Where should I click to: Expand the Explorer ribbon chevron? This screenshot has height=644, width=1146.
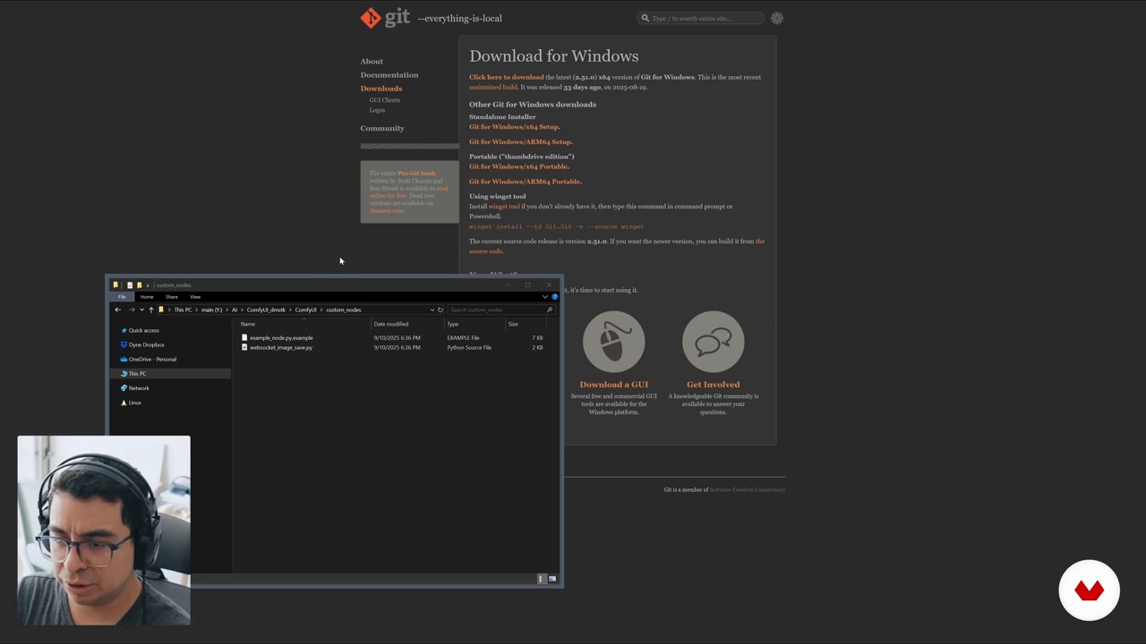tap(545, 297)
